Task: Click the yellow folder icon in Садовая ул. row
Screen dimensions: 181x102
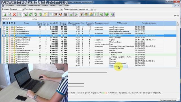Action: (14, 48)
